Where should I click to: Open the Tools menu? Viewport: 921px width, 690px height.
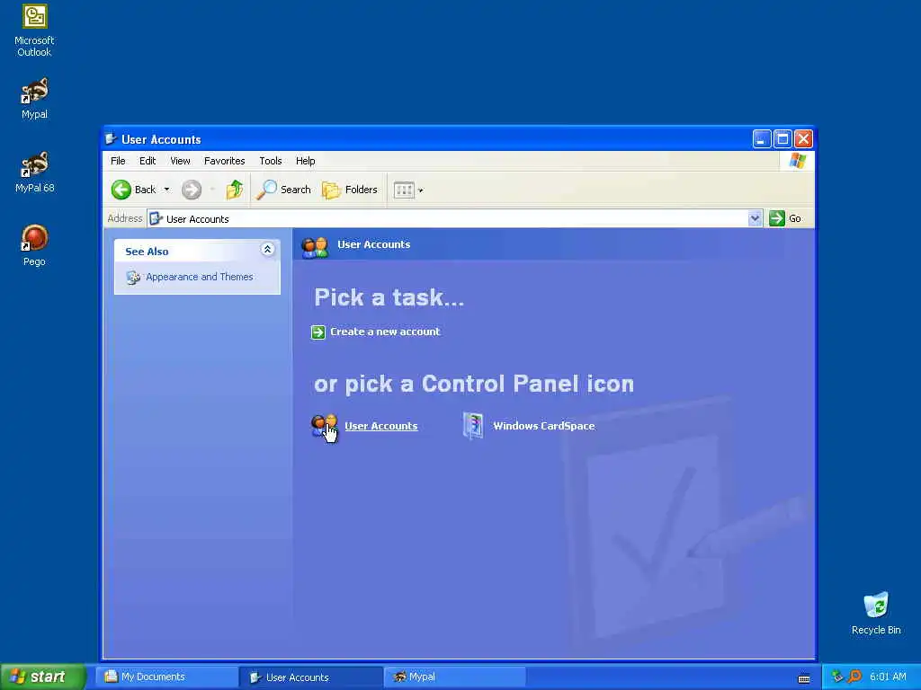click(271, 161)
